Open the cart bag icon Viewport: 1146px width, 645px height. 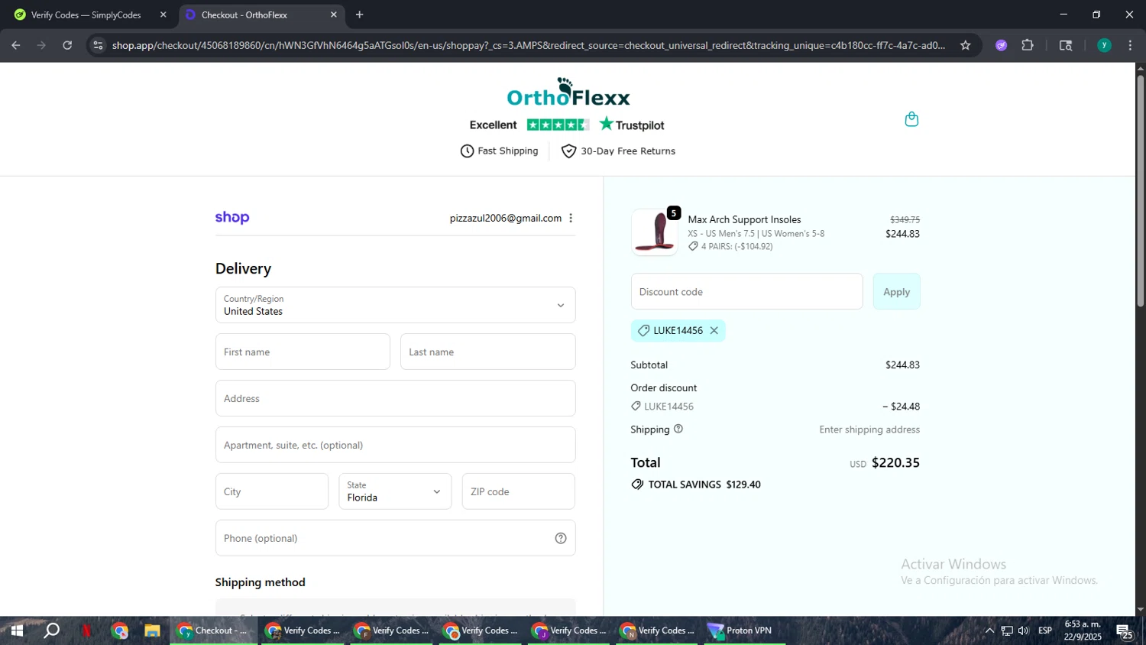(x=911, y=119)
